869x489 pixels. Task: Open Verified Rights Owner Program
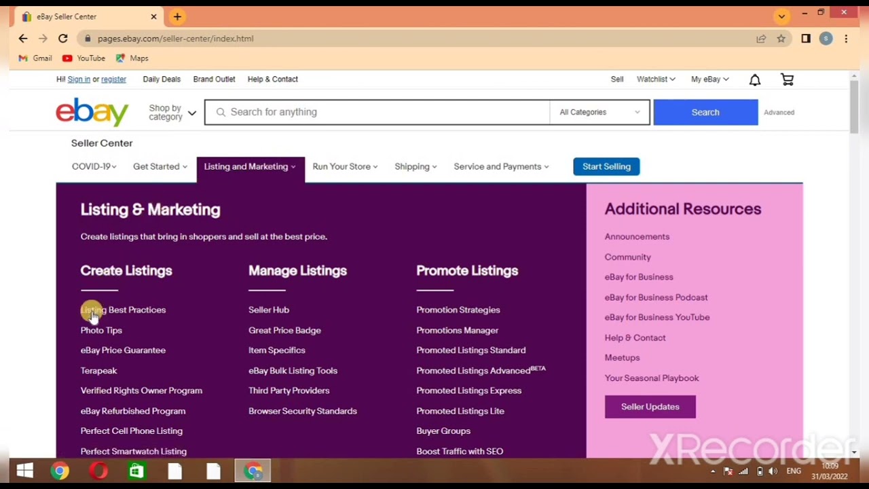coord(141,391)
